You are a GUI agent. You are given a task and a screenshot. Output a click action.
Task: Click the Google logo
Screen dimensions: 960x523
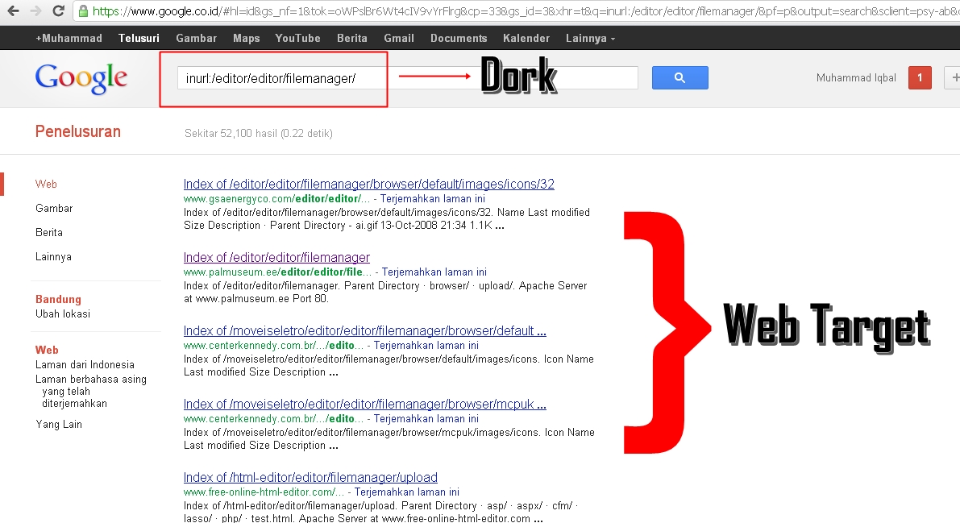[x=81, y=78]
